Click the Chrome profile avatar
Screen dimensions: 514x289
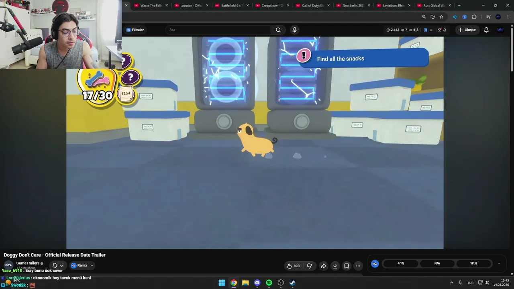498,17
